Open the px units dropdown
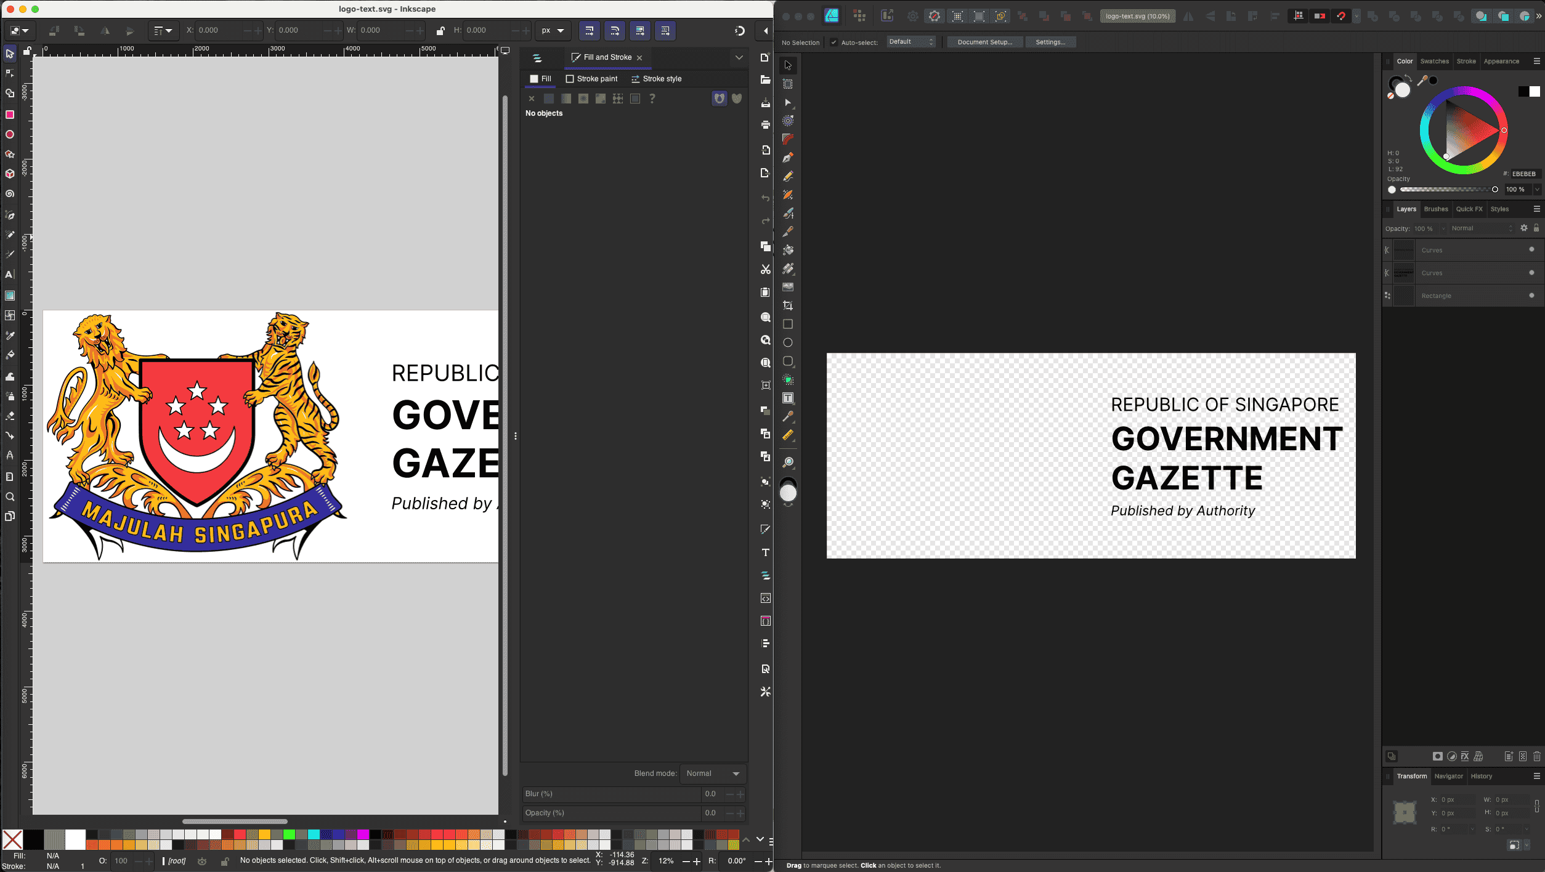1545x872 pixels. 553,30
